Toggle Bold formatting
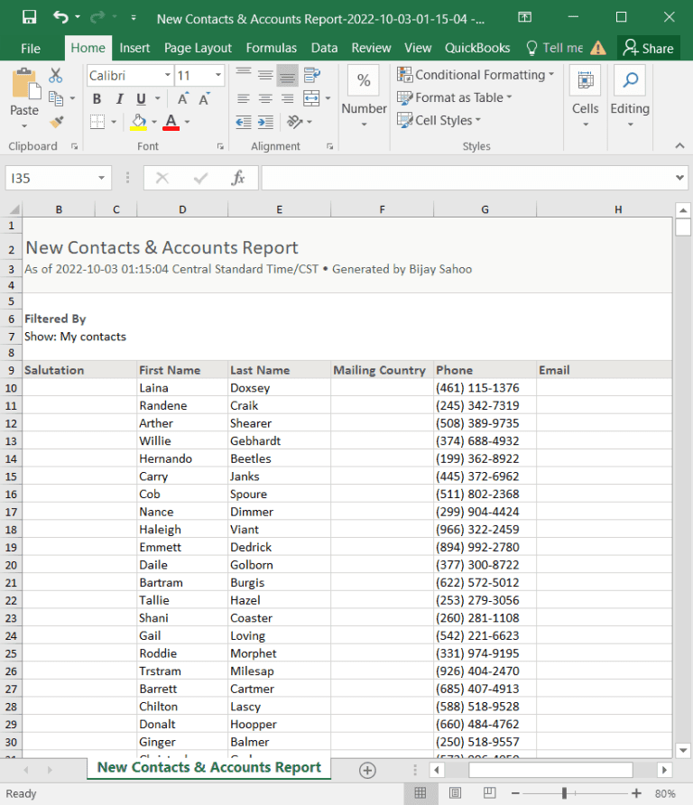Image resolution: width=693 pixels, height=805 pixels. (97, 98)
